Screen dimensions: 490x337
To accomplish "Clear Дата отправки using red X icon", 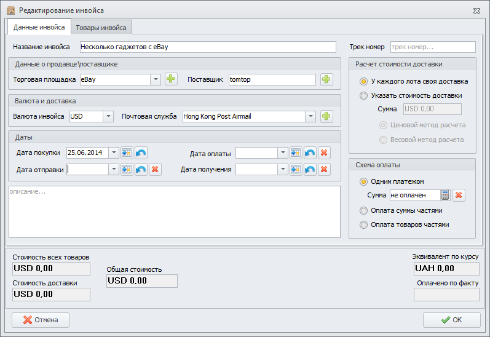I will (155, 169).
